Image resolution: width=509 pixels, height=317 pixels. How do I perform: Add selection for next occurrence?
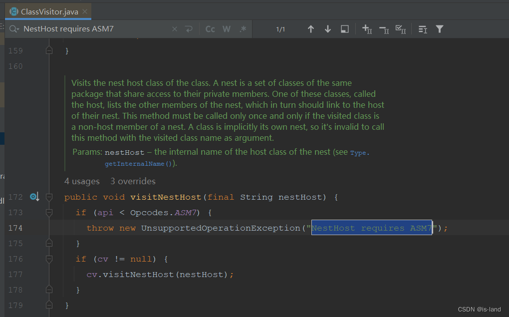367,29
